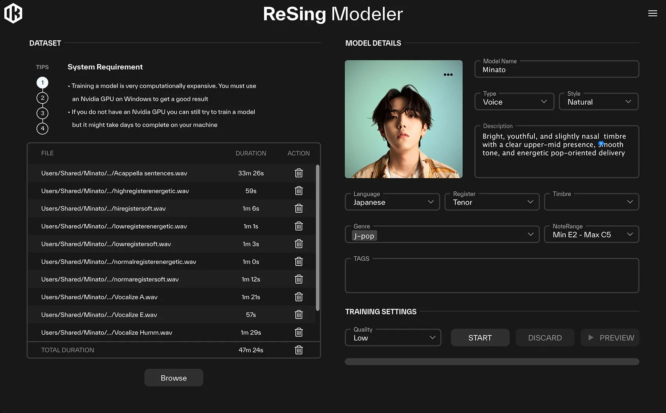This screenshot has height=413, width=666.
Task: Remove lowregistersoft.wav using trash icon
Action: tap(299, 244)
